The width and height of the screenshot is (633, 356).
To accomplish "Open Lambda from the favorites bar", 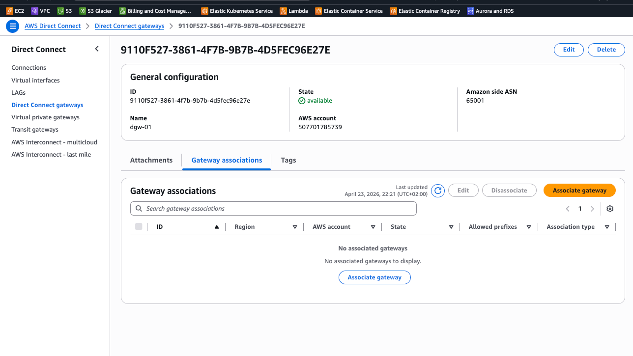I will point(294,11).
